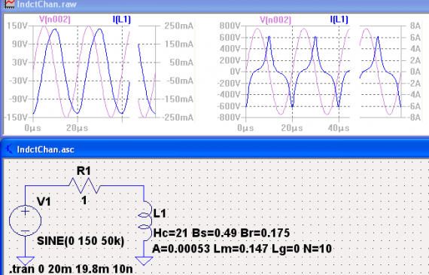This screenshot has width=429, height=275.
Task: Click the right plot I(L1) trace label
Action: (339, 20)
